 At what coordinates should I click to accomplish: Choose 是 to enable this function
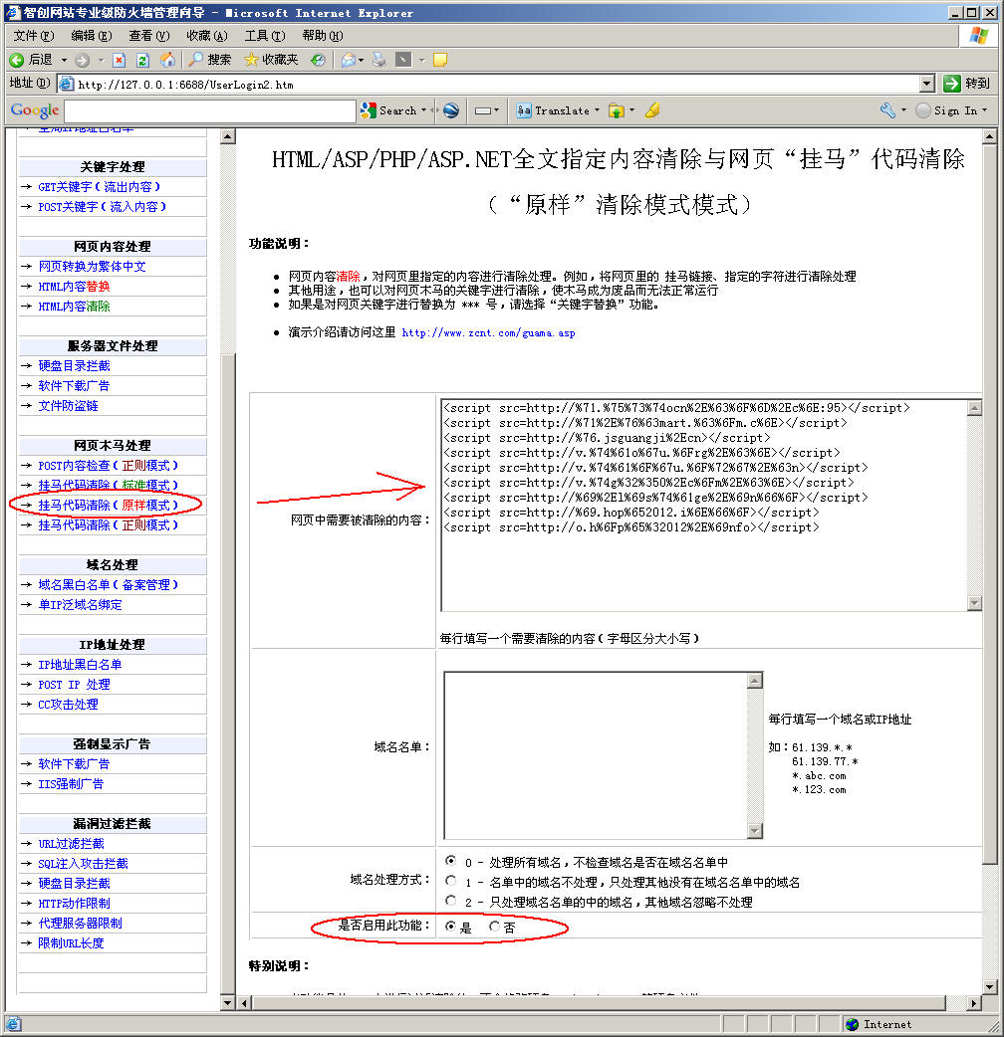coord(451,926)
